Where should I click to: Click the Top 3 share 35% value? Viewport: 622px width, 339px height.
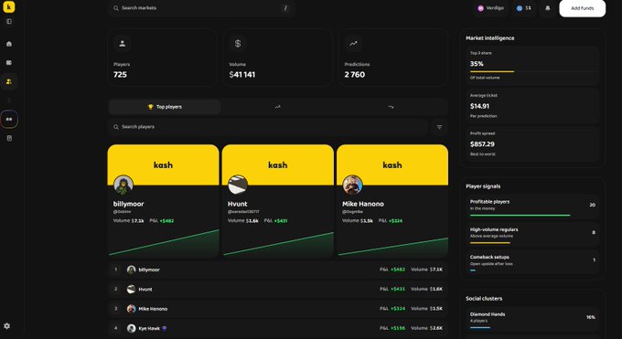pos(477,64)
